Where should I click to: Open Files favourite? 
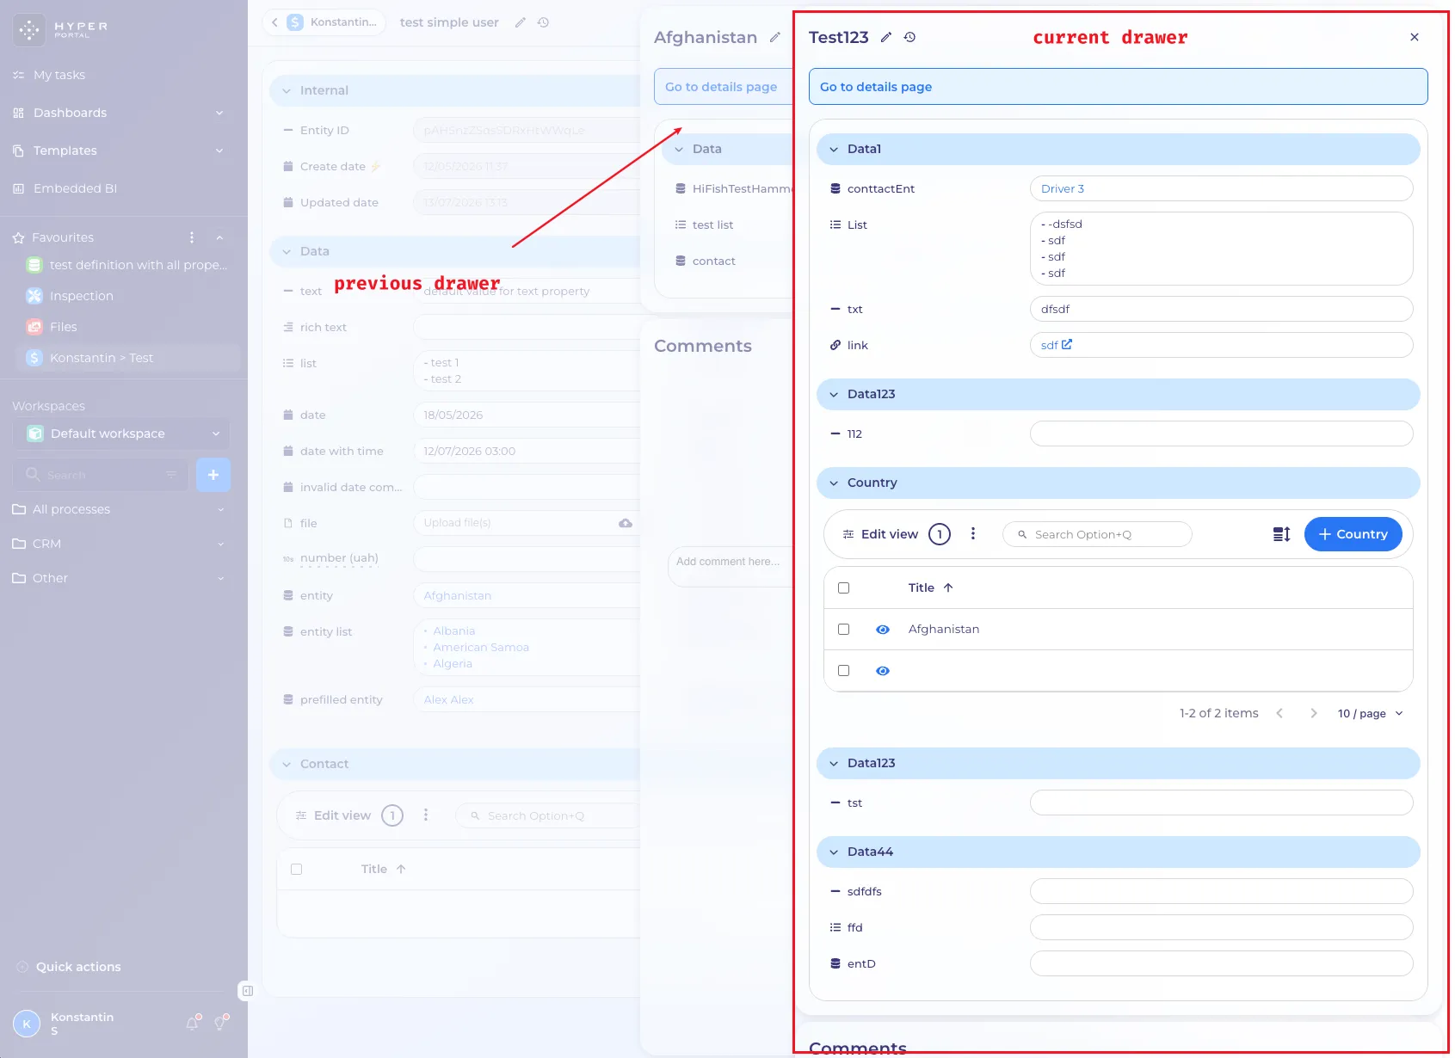(x=64, y=327)
